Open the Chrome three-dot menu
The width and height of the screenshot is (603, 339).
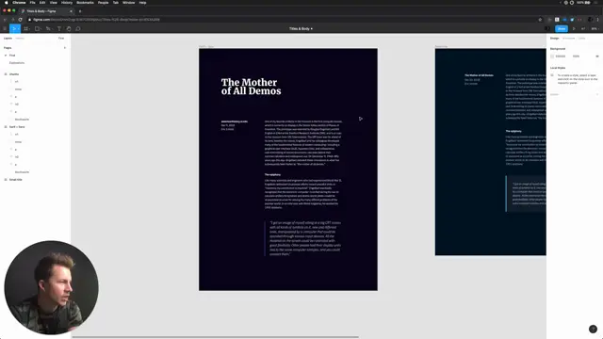tap(597, 19)
